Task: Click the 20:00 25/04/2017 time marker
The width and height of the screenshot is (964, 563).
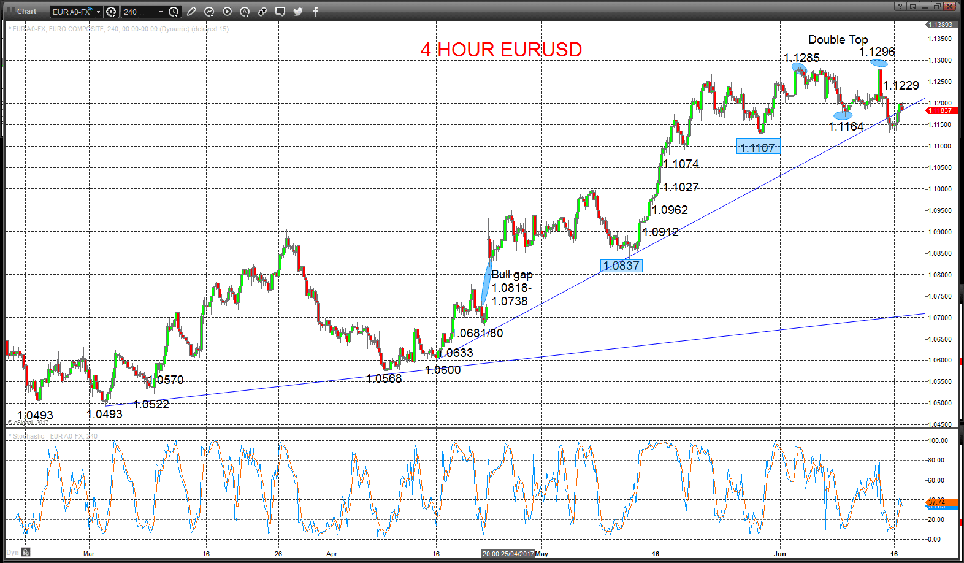Action: click(x=508, y=554)
